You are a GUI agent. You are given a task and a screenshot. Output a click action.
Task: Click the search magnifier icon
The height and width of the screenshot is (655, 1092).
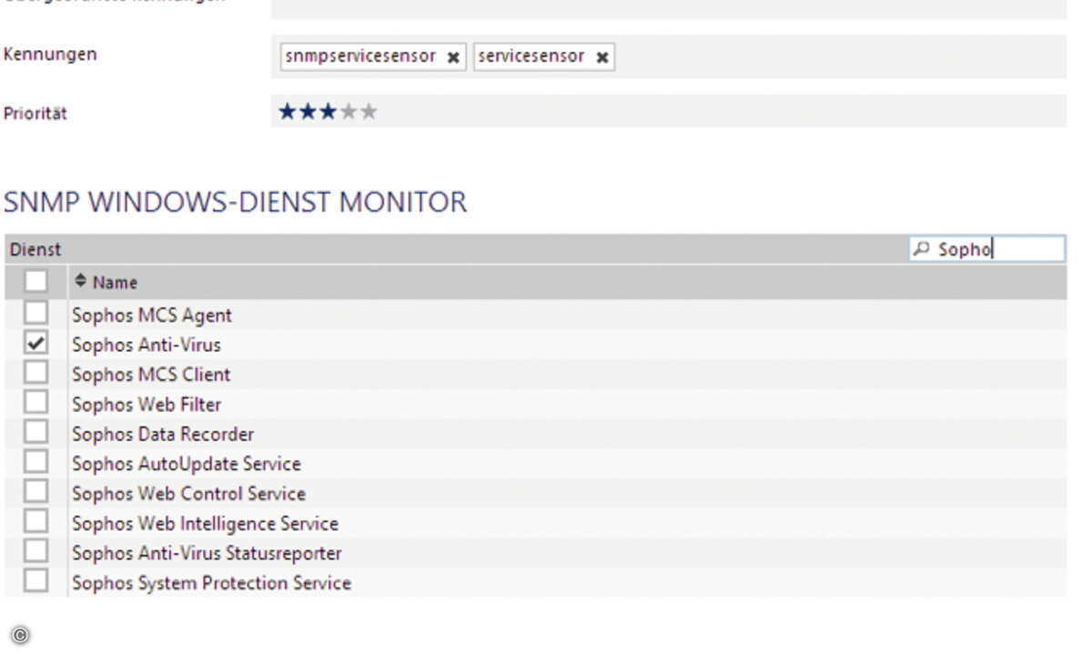(x=923, y=248)
